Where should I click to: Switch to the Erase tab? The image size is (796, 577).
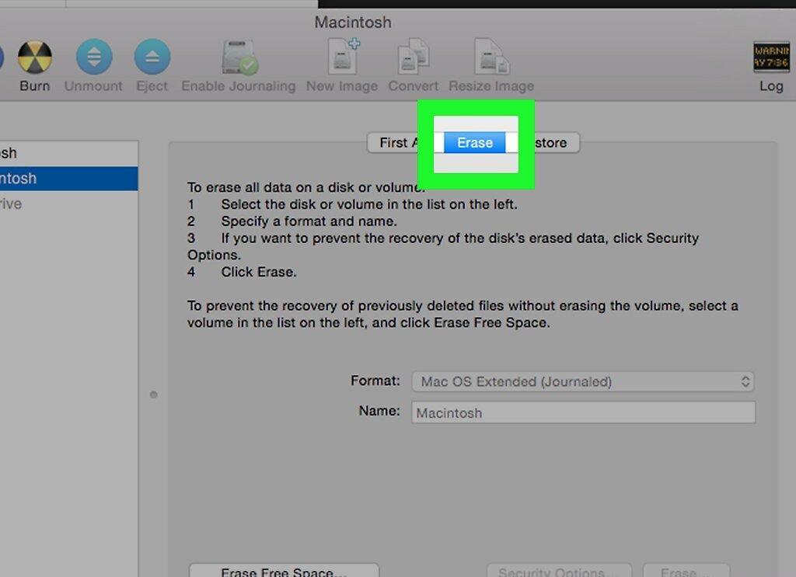[475, 143]
